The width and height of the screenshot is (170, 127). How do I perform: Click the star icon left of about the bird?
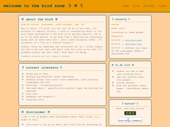tap(23, 19)
